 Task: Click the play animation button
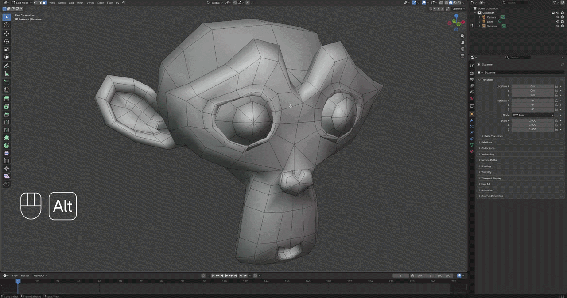[x=226, y=275]
